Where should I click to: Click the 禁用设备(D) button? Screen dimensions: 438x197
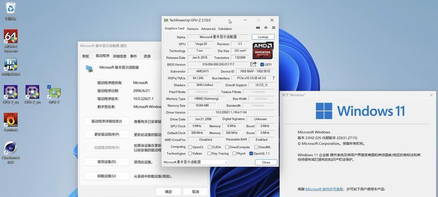[107, 162]
